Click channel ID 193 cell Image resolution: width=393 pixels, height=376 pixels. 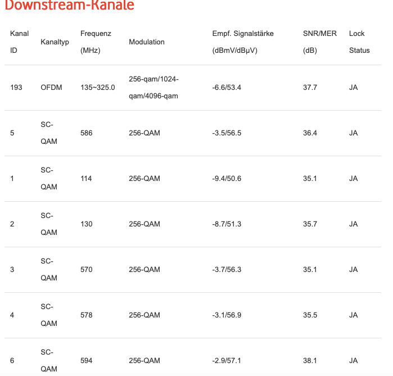(x=16, y=88)
